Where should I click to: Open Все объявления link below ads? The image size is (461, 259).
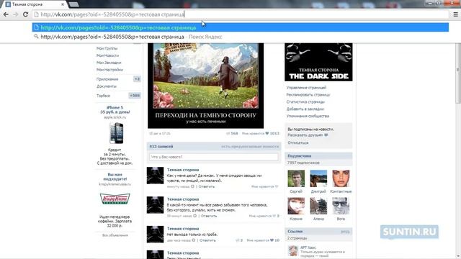[115, 235]
